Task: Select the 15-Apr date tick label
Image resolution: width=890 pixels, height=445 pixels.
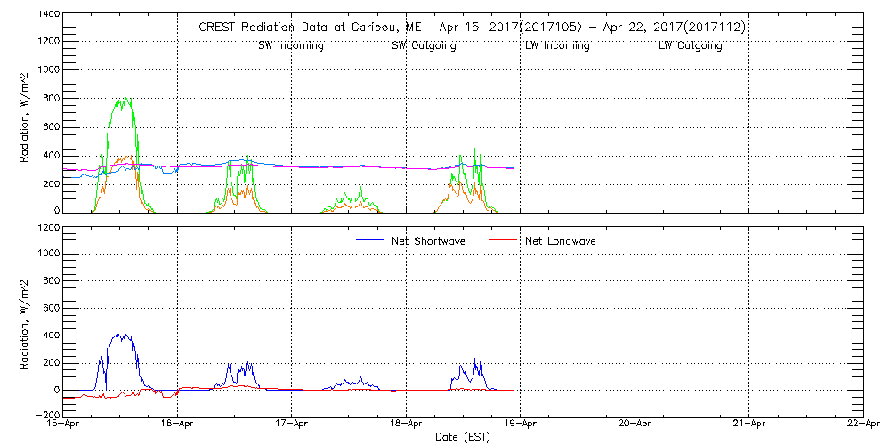Action: click(64, 425)
